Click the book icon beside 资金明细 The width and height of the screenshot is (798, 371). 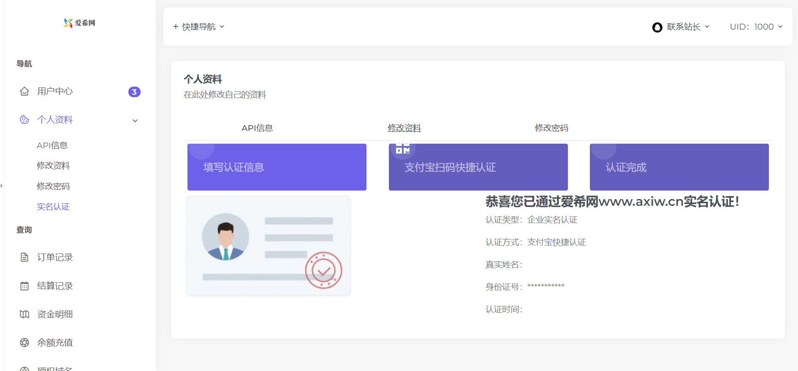click(x=24, y=314)
